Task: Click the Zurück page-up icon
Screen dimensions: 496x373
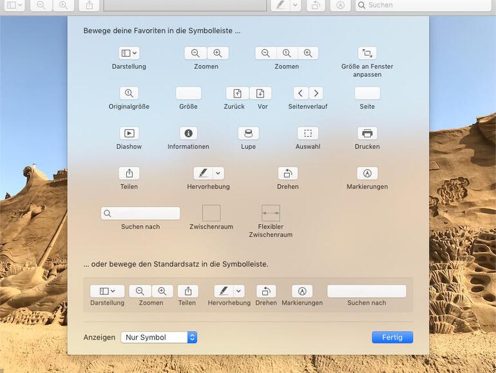Action: click(x=237, y=93)
